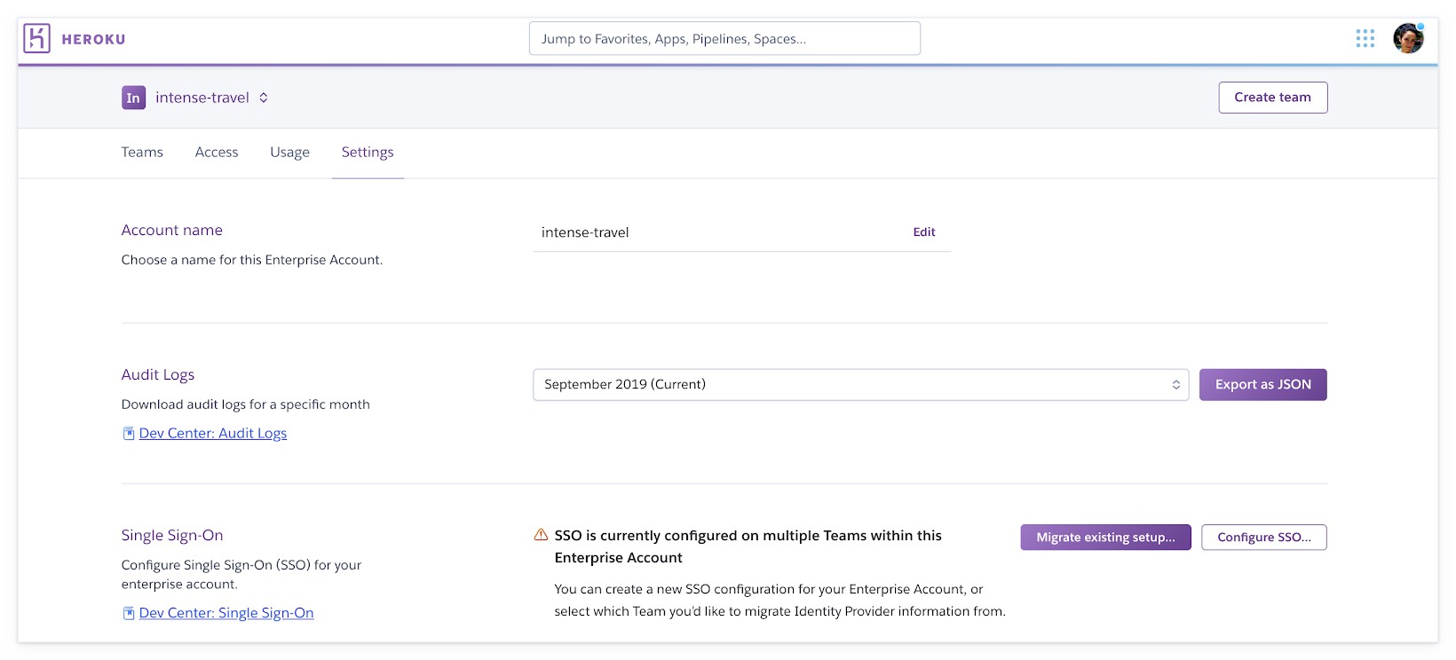The height and width of the screenshot is (660, 1456).
Task: Focus the Jump to Favorites search field
Action: point(724,39)
